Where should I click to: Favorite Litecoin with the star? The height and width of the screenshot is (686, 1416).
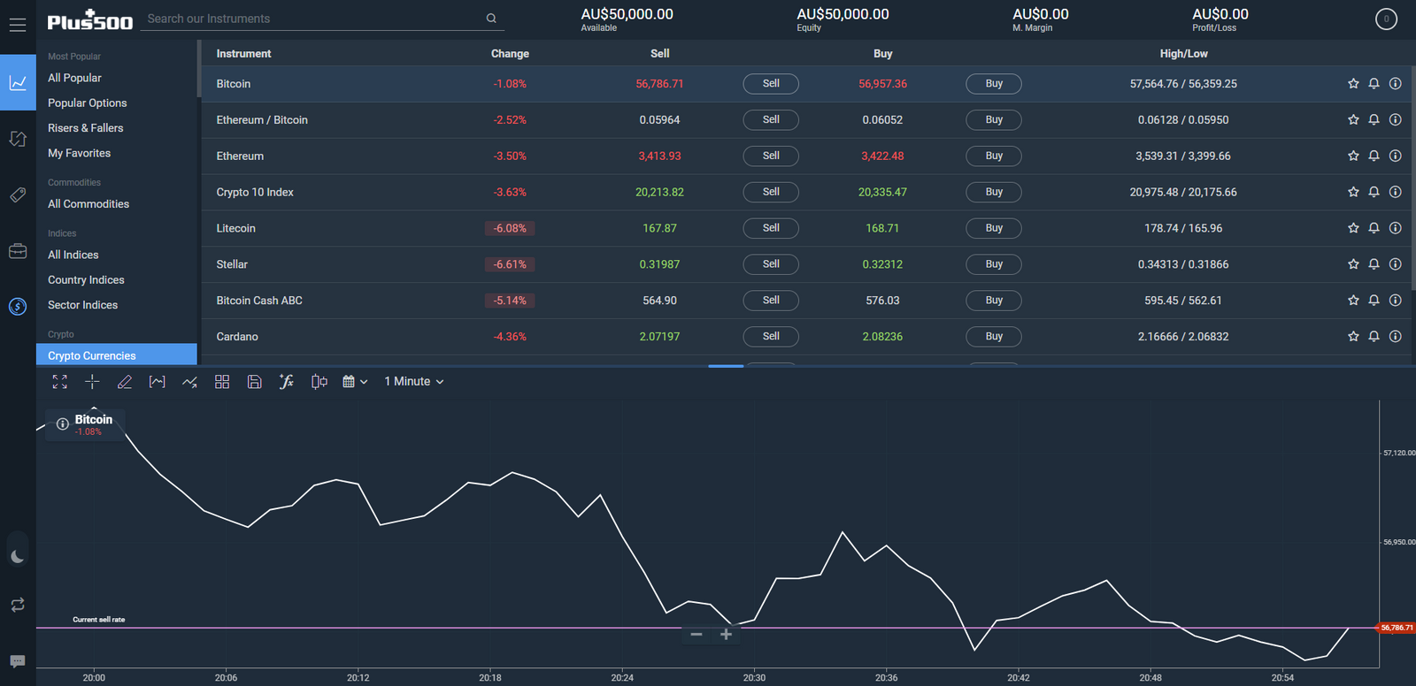pyautogui.click(x=1353, y=228)
